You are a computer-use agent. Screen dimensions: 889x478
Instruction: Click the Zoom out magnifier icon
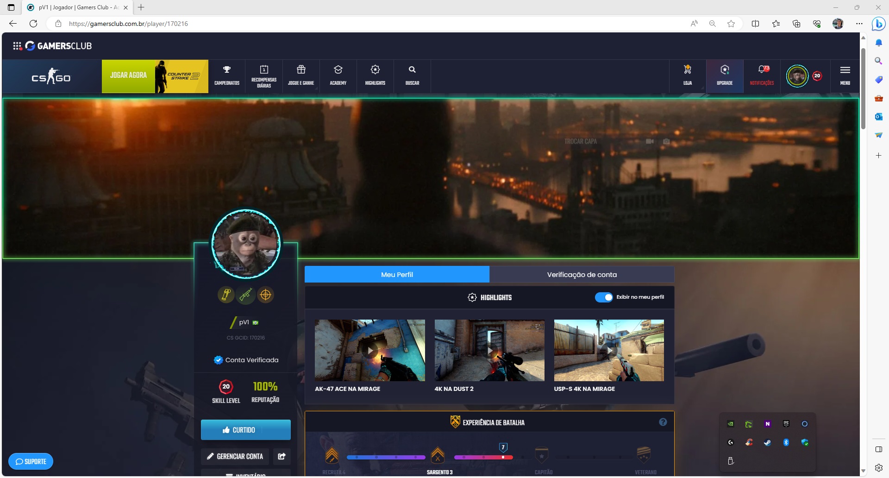[x=713, y=24]
